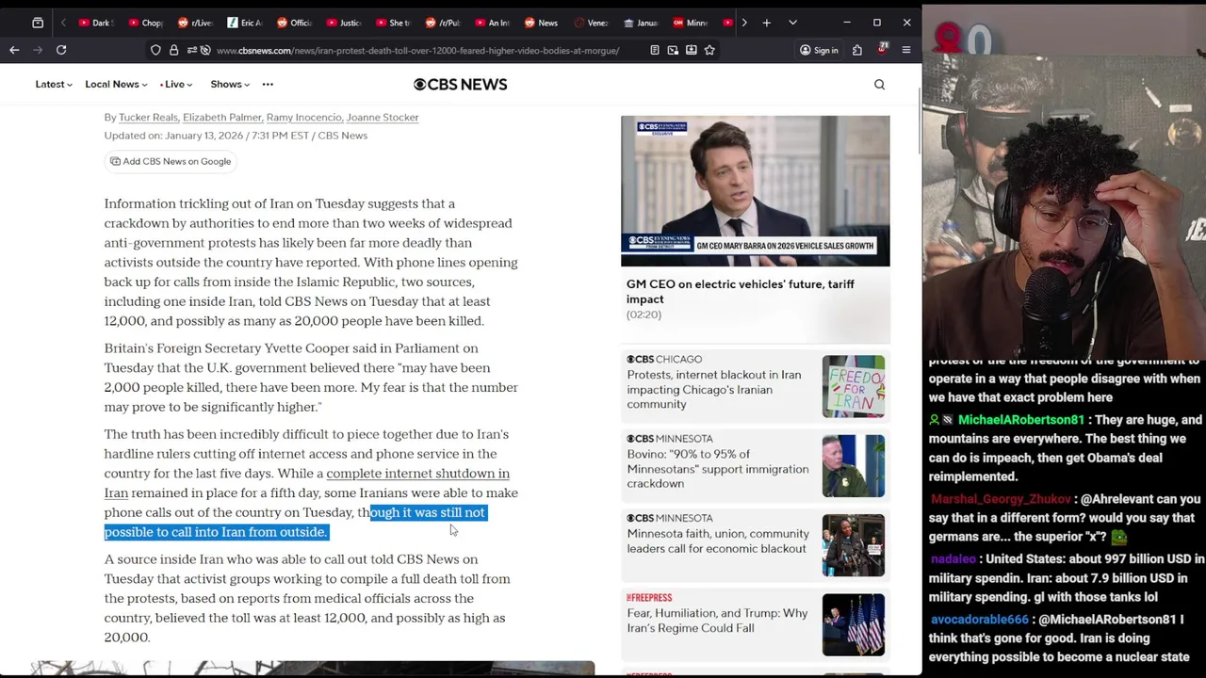Switch to the 'r/Pub' Reddit tab
Image resolution: width=1206 pixels, height=678 pixels.
[443, 23]
